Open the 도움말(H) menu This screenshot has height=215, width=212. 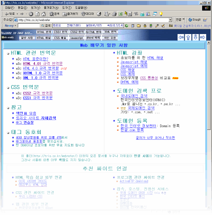[x=81, y=8]
